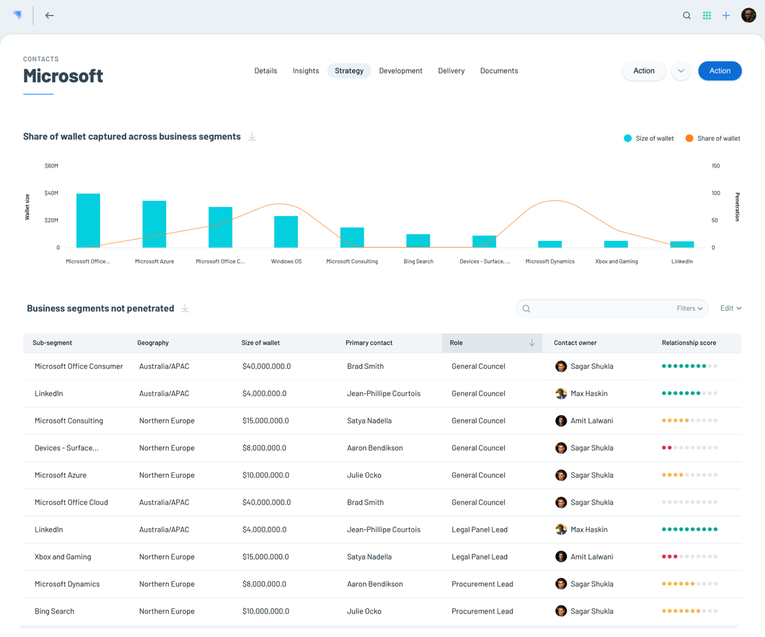Click Microsoft Office Cloud sub-segment cell
The image size is (765, 637).
pyautogui.click(x=71, y=503)
